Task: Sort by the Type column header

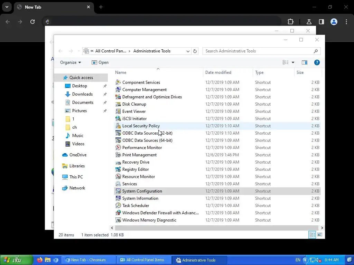Action: pyautogui.click(x=259, y=72)
